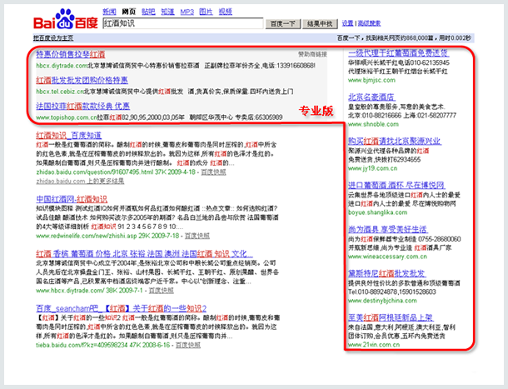This screenshot has height=389, width=508.
Task: Open the 视频 tab
Action: click(x=225, y=12)
